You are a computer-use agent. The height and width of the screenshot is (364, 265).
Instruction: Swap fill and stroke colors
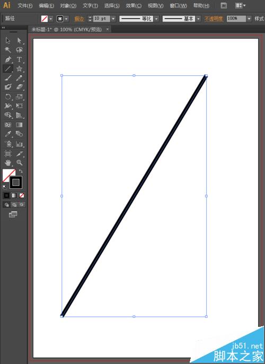(x=21, y=171)
